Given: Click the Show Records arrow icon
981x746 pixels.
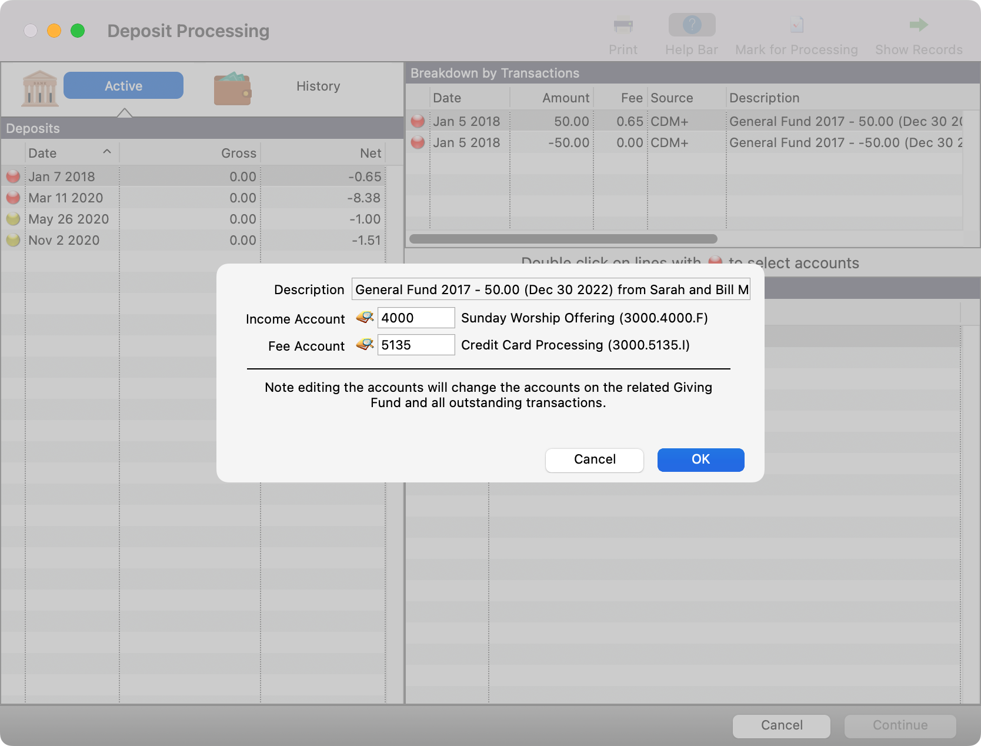Looking at the screenshot, I should click(917, 26).
